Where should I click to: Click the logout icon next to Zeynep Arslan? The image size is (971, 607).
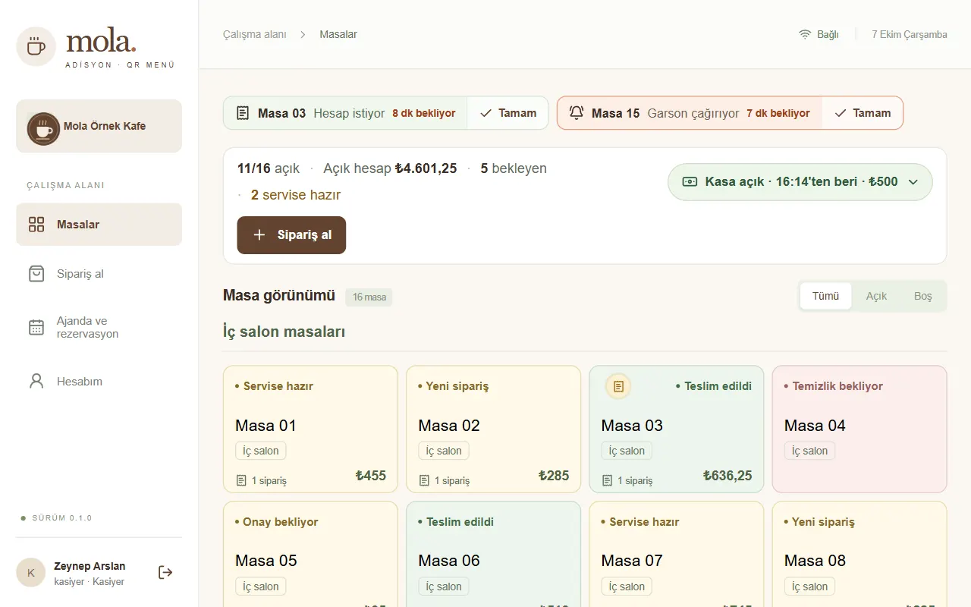point(165,572)
